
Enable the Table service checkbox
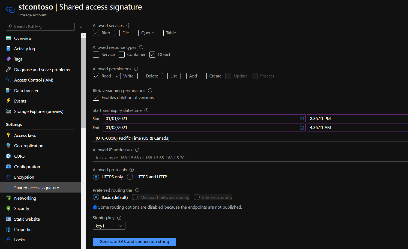[161, 33]
